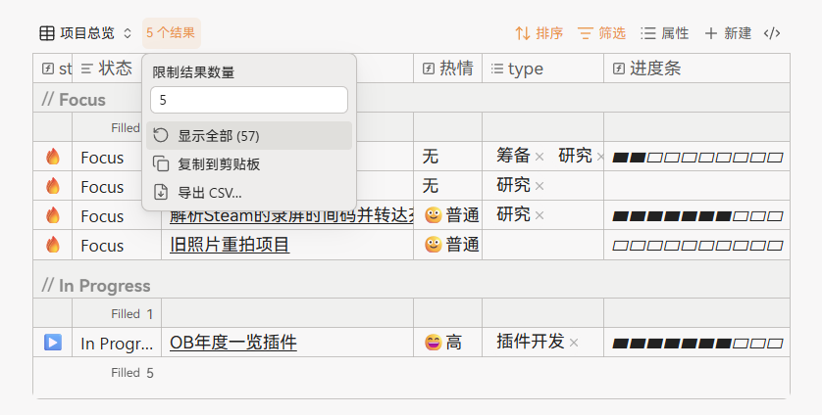Screen dimensions: 822x415
Task: Click the 5 个结果 results button
Action: 171,33
